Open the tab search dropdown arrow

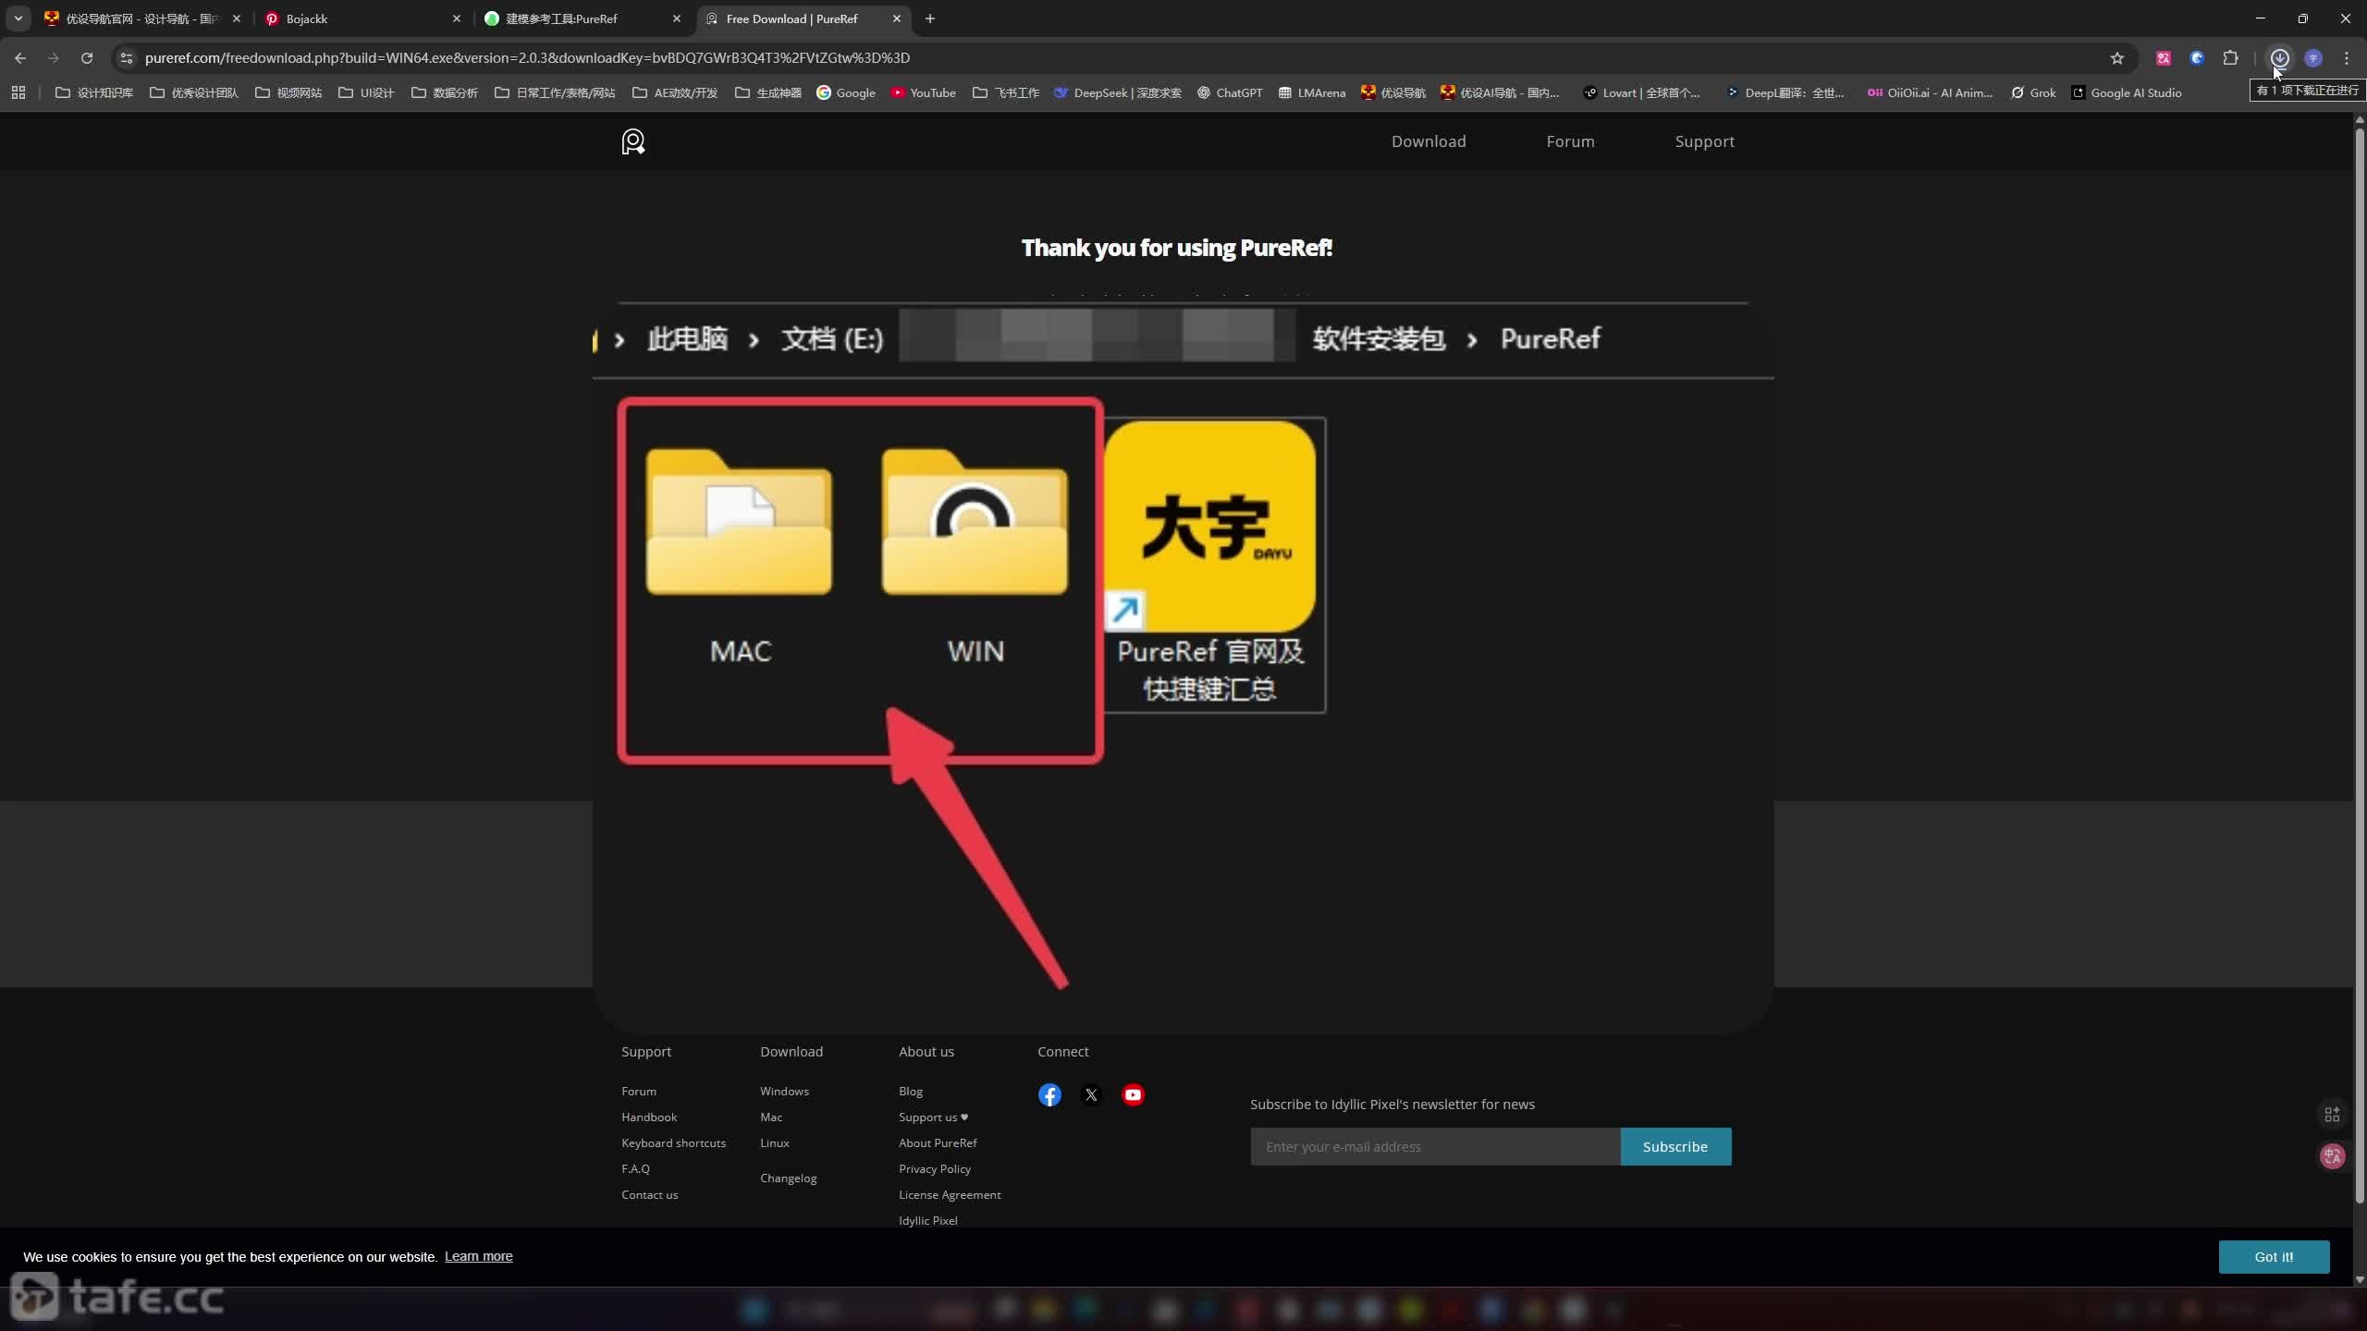pyautogui.click(x=18, y=18)
